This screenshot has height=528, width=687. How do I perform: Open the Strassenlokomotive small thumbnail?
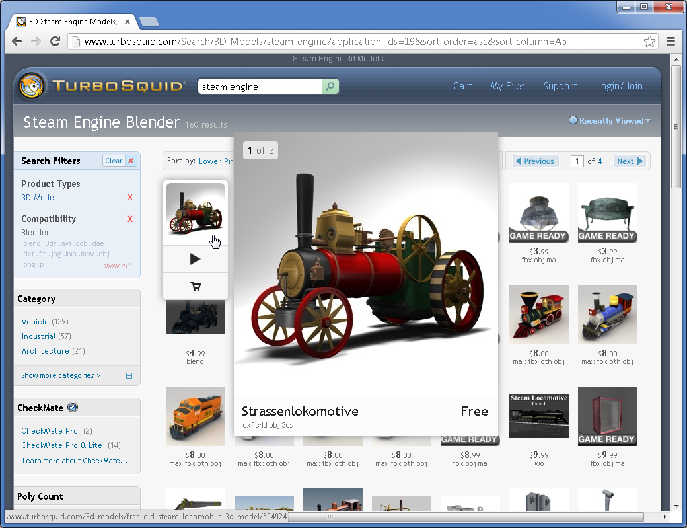(196, 213)
